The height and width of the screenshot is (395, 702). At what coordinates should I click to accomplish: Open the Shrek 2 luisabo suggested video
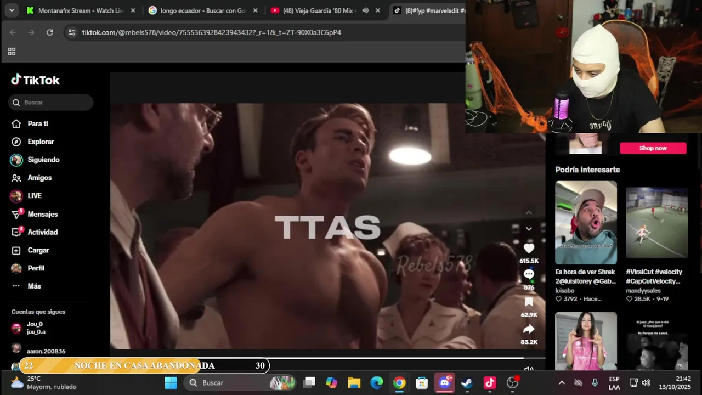coord(586,223)
